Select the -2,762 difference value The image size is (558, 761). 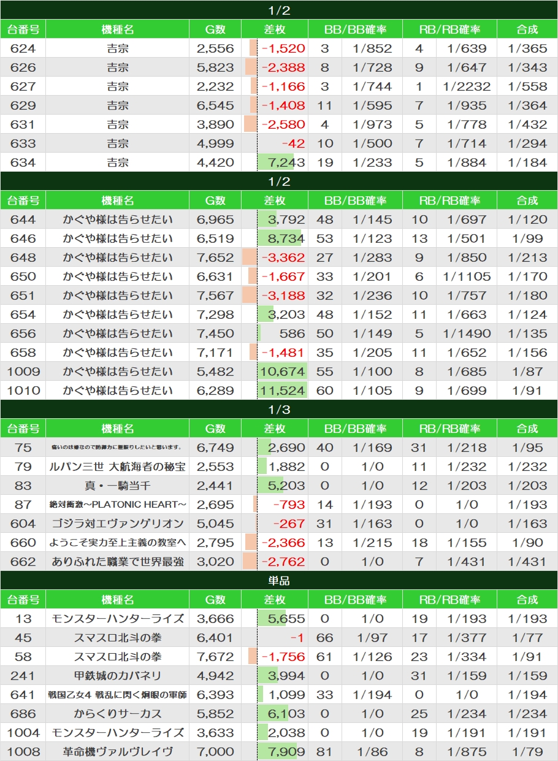coord(283,562)
